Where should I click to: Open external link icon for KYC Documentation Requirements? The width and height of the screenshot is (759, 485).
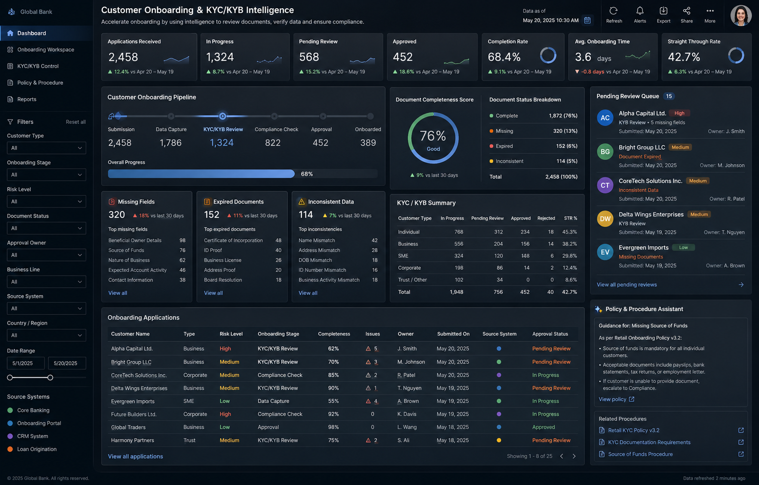pos(741,442)
